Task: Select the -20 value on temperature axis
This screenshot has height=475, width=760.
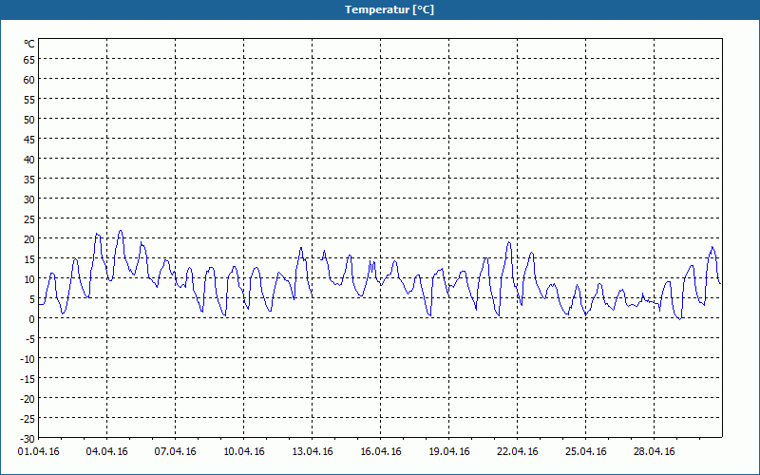Action: [28, 399]
